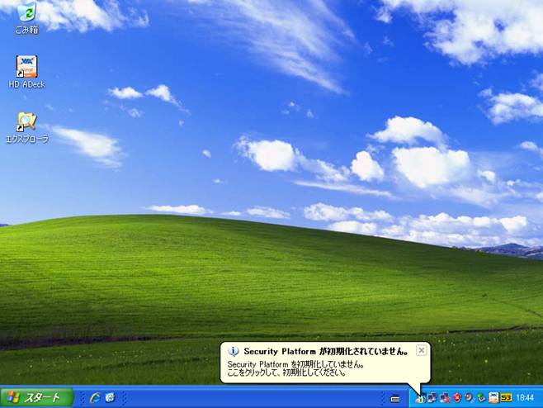
Task: Click the second Quick Launch icon beside Internet Explorer
Action: [110, 397]
